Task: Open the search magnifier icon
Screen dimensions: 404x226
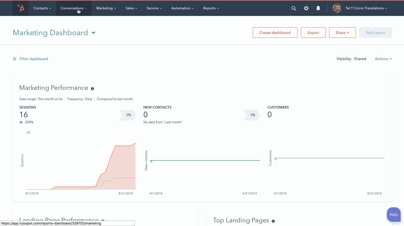Action: click(294, 8)
